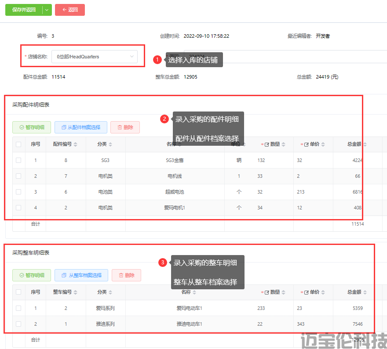
Task: Click the sort icon beside 配件编号 column
Action: click(x=76, y=144)
